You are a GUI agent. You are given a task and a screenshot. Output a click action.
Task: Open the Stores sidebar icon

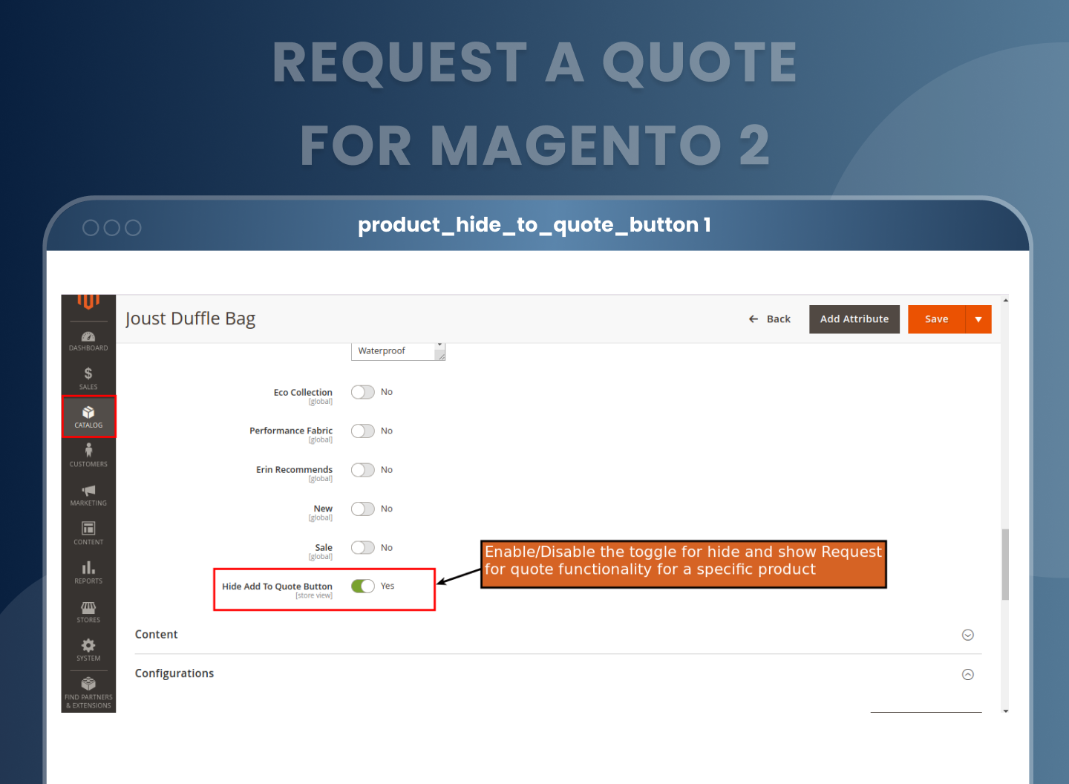[x=88, y=610]
